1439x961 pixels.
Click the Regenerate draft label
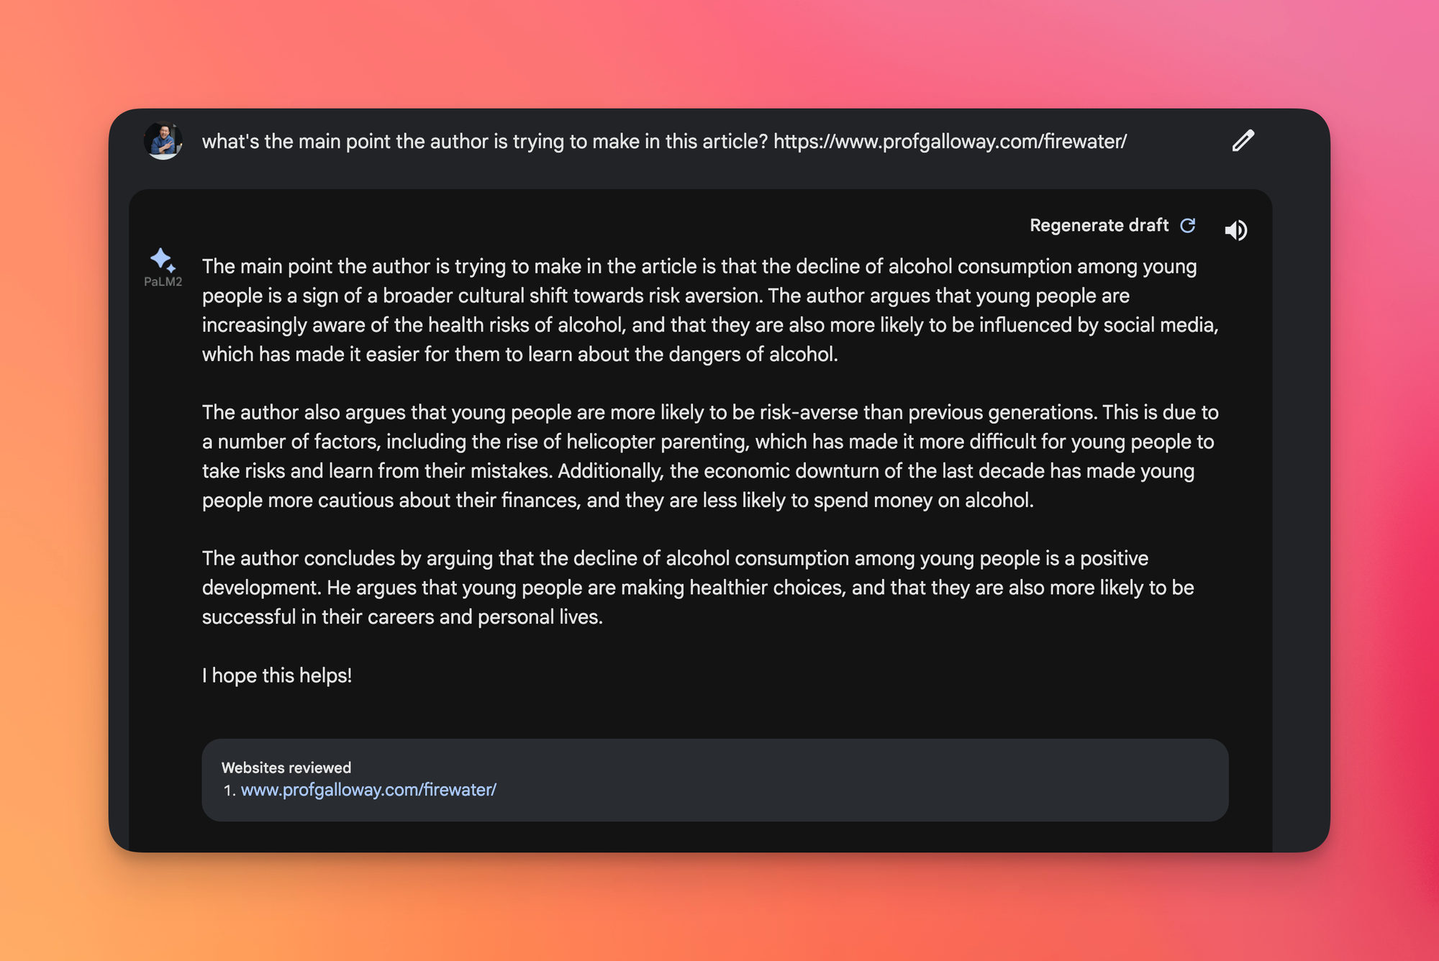[1099, 226]
